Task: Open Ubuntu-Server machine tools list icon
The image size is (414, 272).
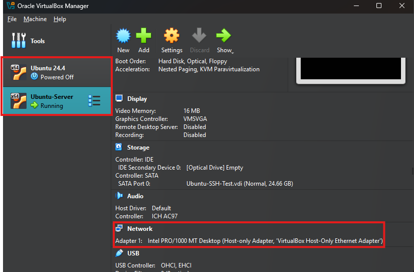Action: click(94, 101)
